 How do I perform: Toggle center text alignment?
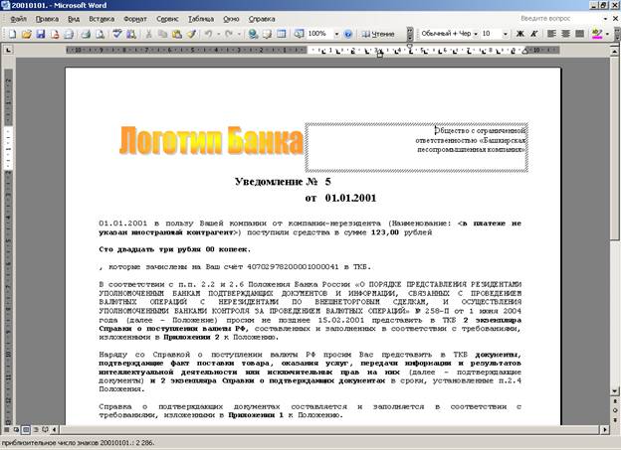point(564,34)
